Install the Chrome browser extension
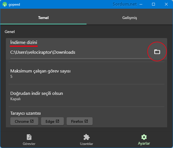The image size is (173, 148). [24, 121]
